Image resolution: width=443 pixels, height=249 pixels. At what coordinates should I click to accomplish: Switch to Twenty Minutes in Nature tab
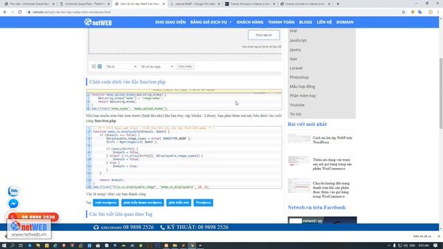(251, 4)
